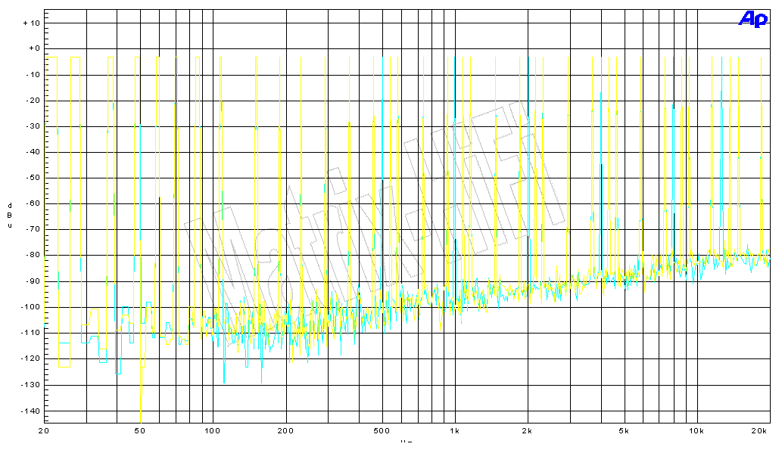Image resolution: width=782 pixels, height=453 pixels.
Task: Click the Ap logo in the graph corner
Action: [753, 20]
